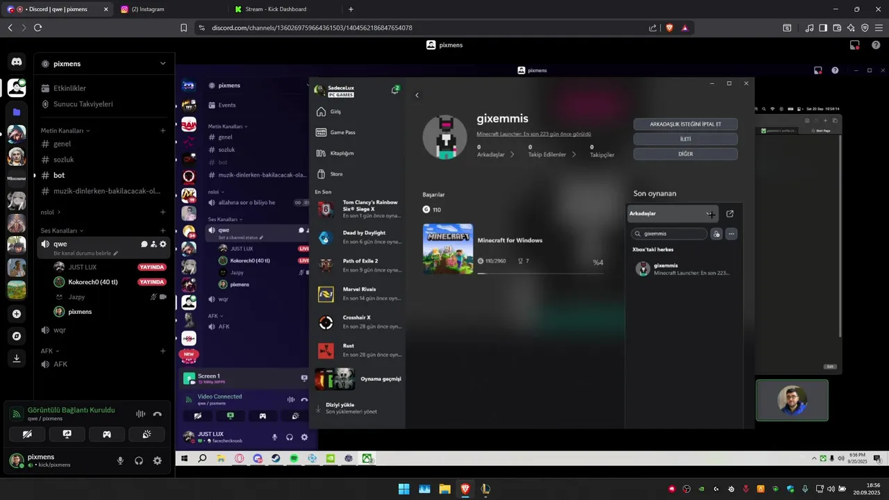This screenshot has width=889, height=500.
Task: Open League of Legends taskbar icon
Action: pyautogui.click(x=485, y=489)
